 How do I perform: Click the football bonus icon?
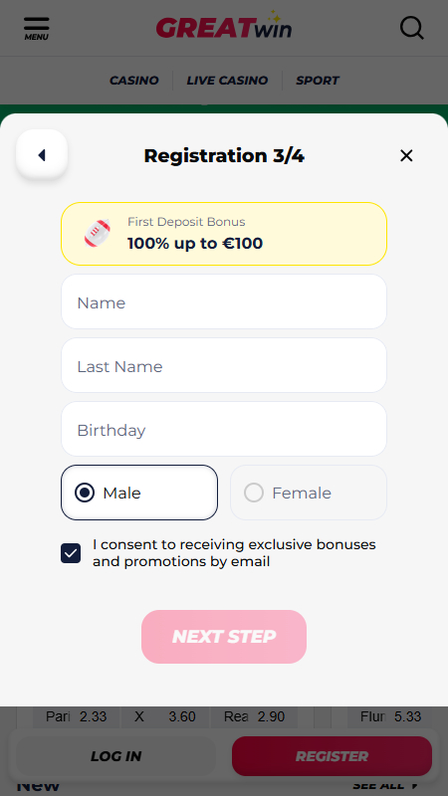tap(98, 234)
